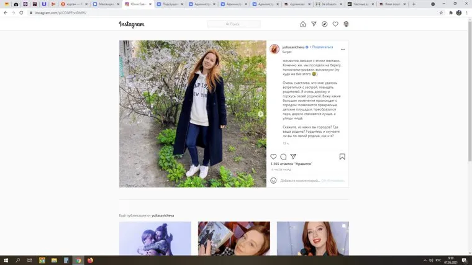Screen dimensions: 472x265
Task: Go to Instagram home via house icon
Action: click(x=303, y=24)
